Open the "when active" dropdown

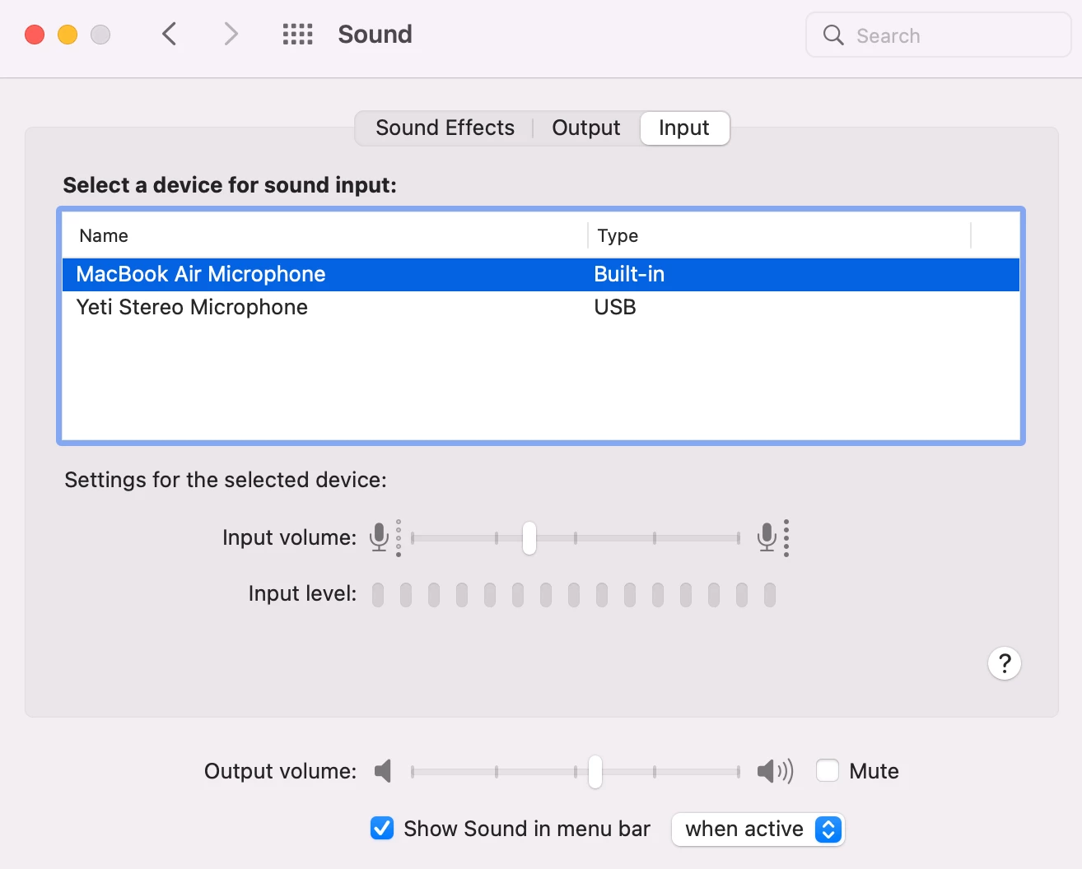758,829
